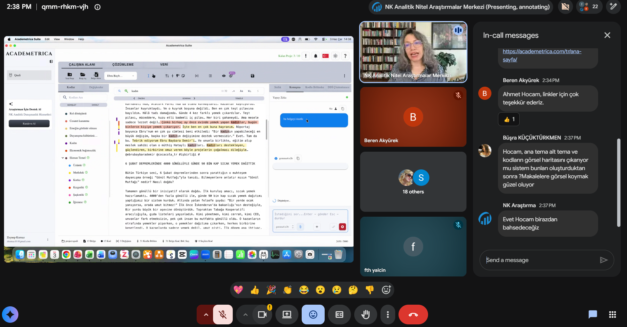627x327 pixels.
Task: Switch to the VERİ tab in shared screen
Action: coord(164,65)
